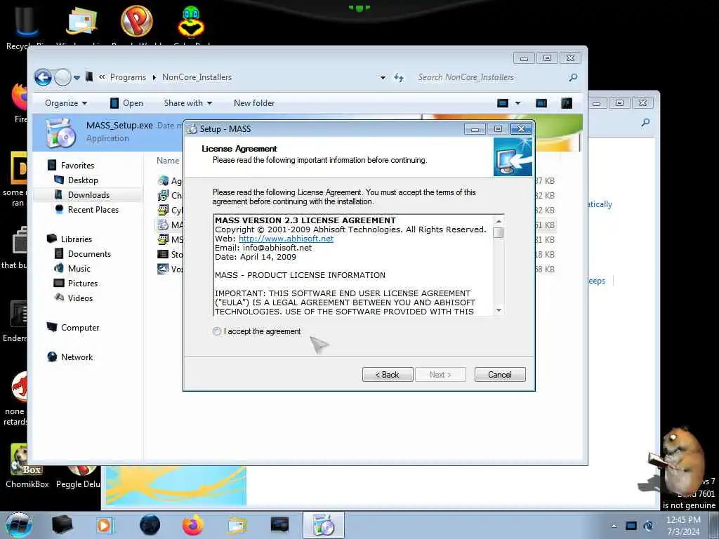Open Firefox from the taskbar
Image resolution: width=719 pixels, height=539 pixels.
pos(193,525)
